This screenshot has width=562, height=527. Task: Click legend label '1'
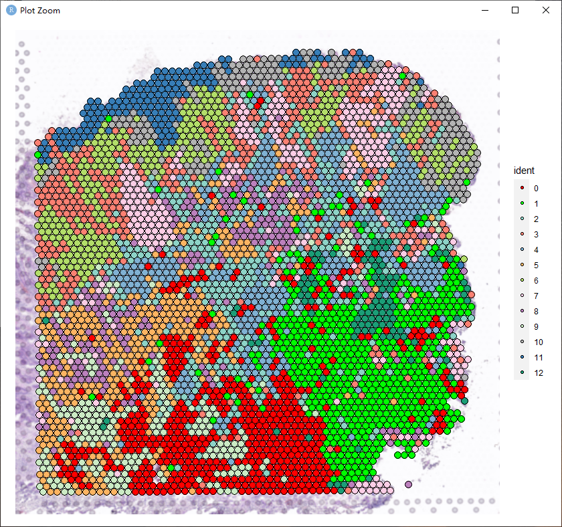pyautogui.click(x=536, y=204)
